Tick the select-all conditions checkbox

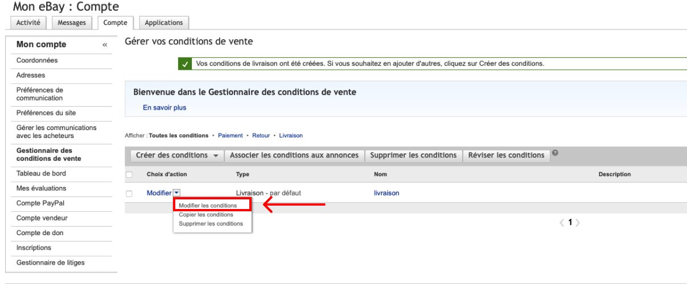click(129, 174)
